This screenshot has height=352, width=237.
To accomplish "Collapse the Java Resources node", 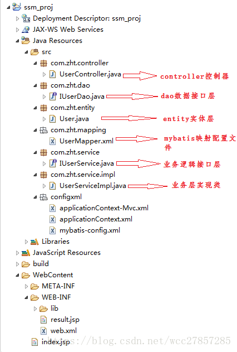I will [17, 41].
